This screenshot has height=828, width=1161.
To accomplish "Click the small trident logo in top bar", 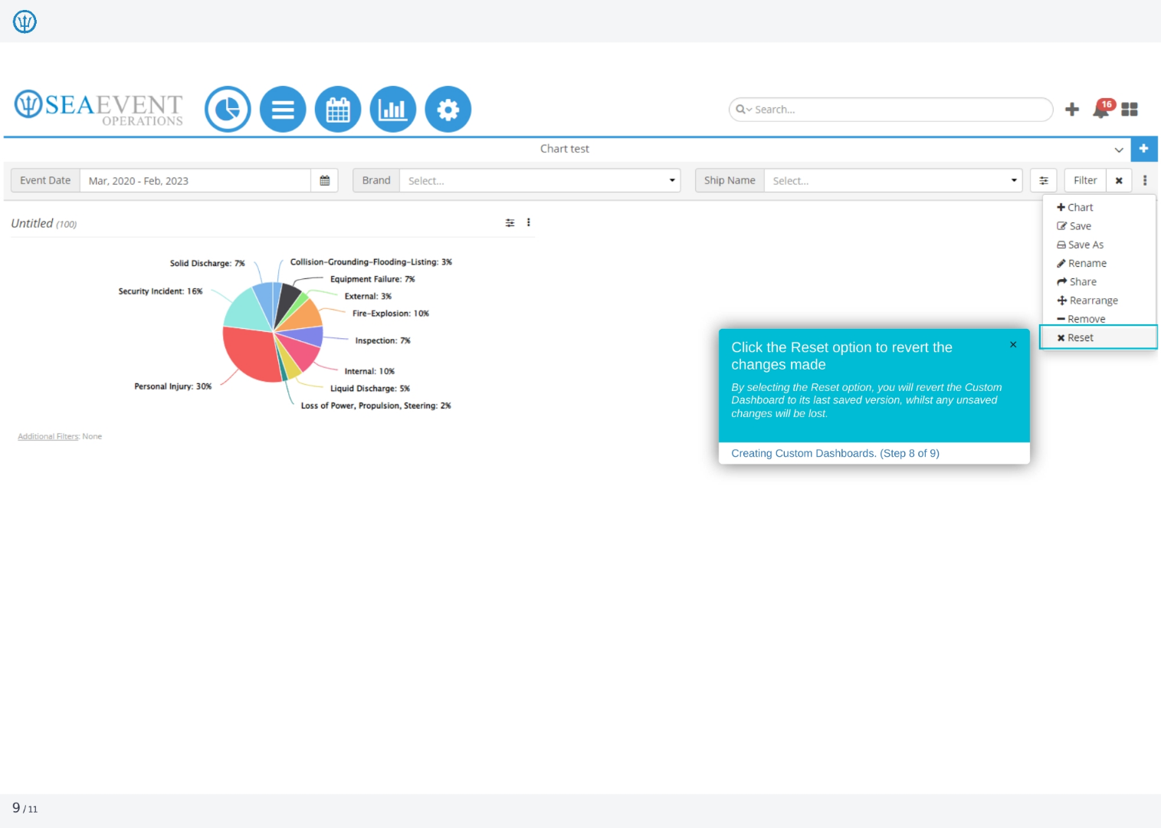I will [x=25, y=21].
